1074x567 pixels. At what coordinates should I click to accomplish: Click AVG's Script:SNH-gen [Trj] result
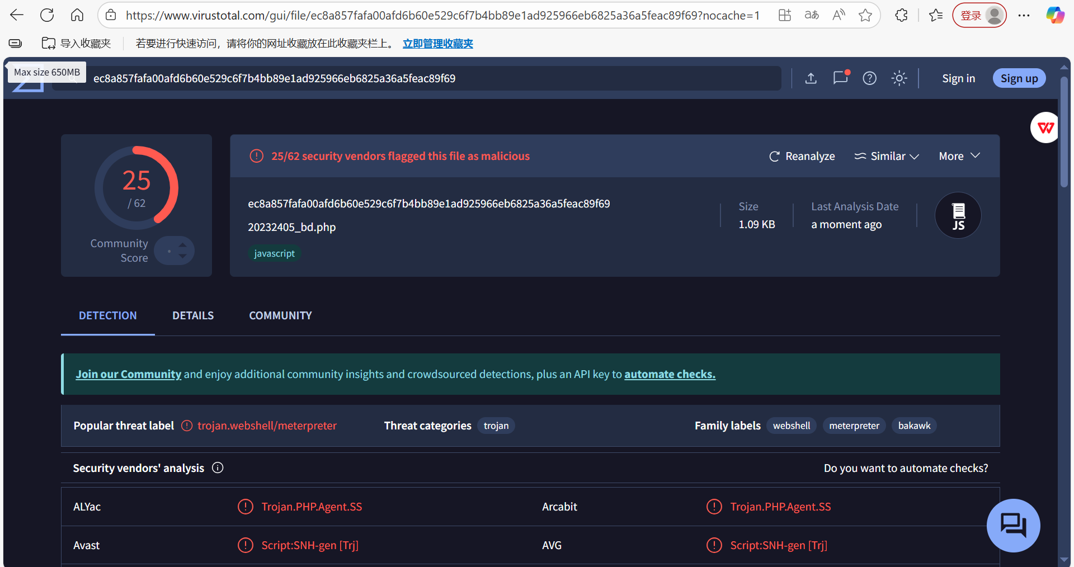779,545
